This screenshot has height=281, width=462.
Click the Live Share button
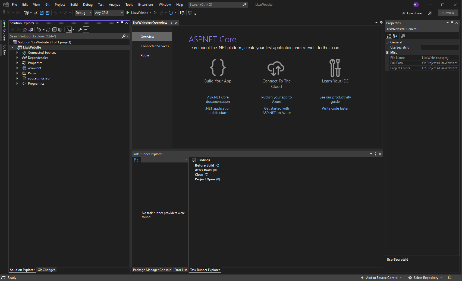pos(411,13)
